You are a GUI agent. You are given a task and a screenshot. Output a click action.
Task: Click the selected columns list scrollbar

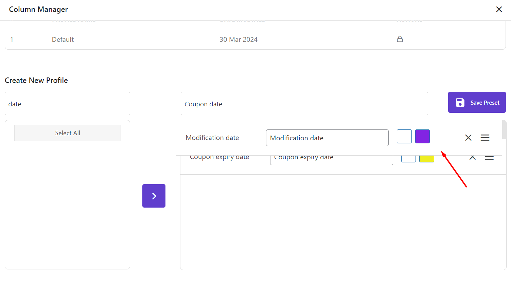504,130
